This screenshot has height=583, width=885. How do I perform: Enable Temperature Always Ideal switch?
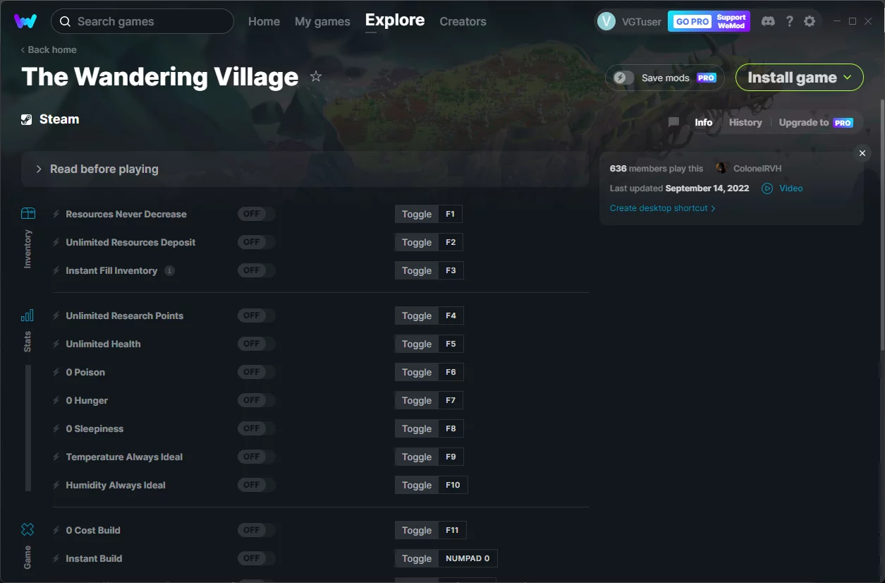coord(256,457)
